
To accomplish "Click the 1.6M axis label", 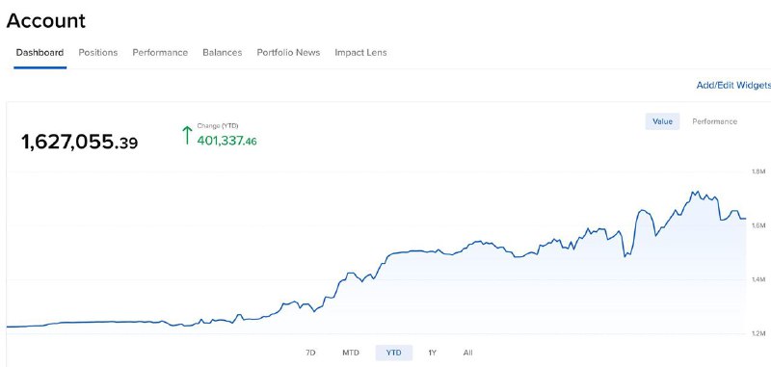I will [758, 225].
